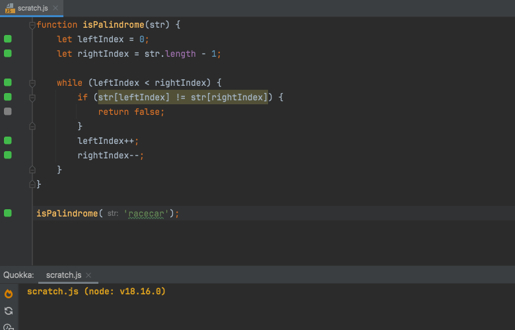Click the 'racecar' string argument
This screenshot has height=330, width=515.
coord(146,214)
